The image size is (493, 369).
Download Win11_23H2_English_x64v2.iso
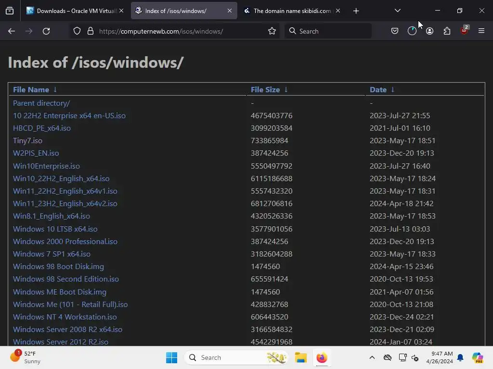tap(65, 204)
